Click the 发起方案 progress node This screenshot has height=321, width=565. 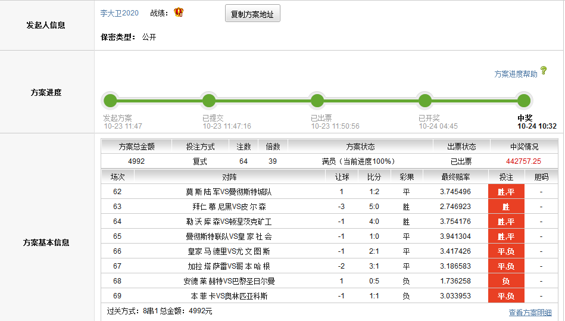110,101
